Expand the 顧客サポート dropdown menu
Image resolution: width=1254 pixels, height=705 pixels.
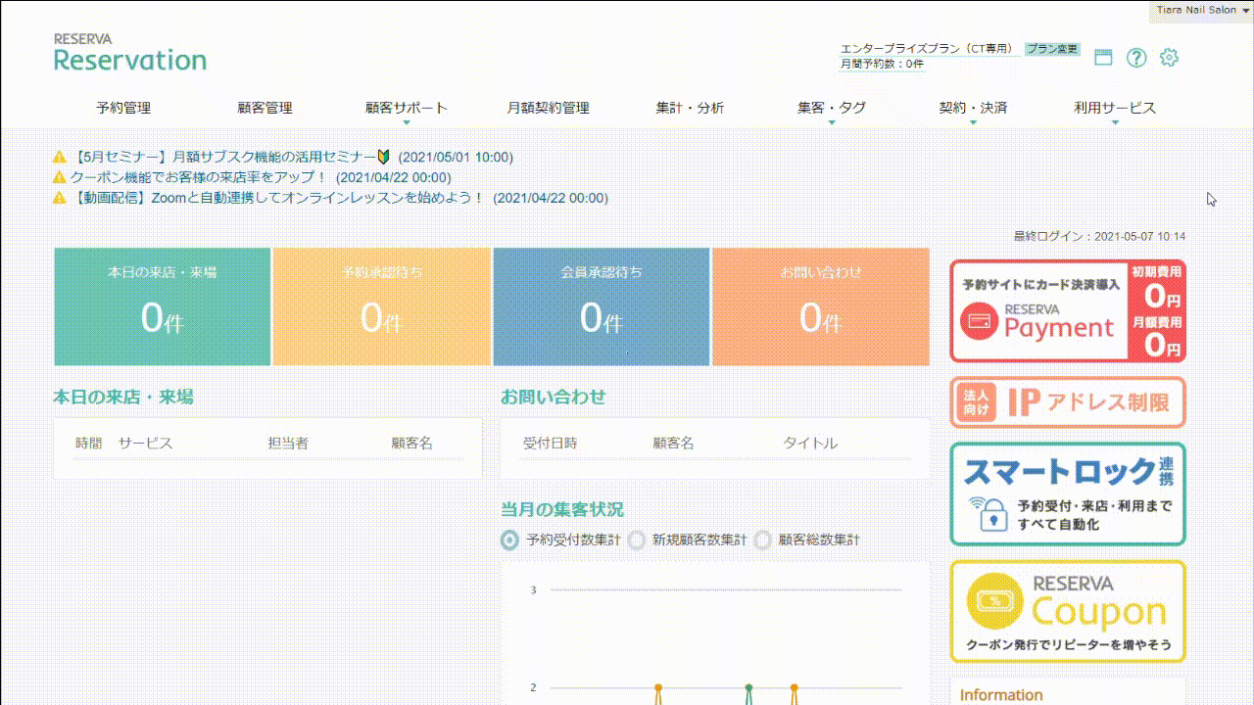tap(407, 109)
